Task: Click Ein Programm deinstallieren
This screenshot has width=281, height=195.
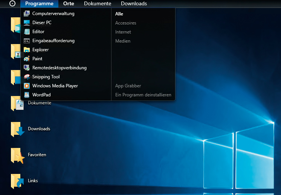Action: coord(143,95)
